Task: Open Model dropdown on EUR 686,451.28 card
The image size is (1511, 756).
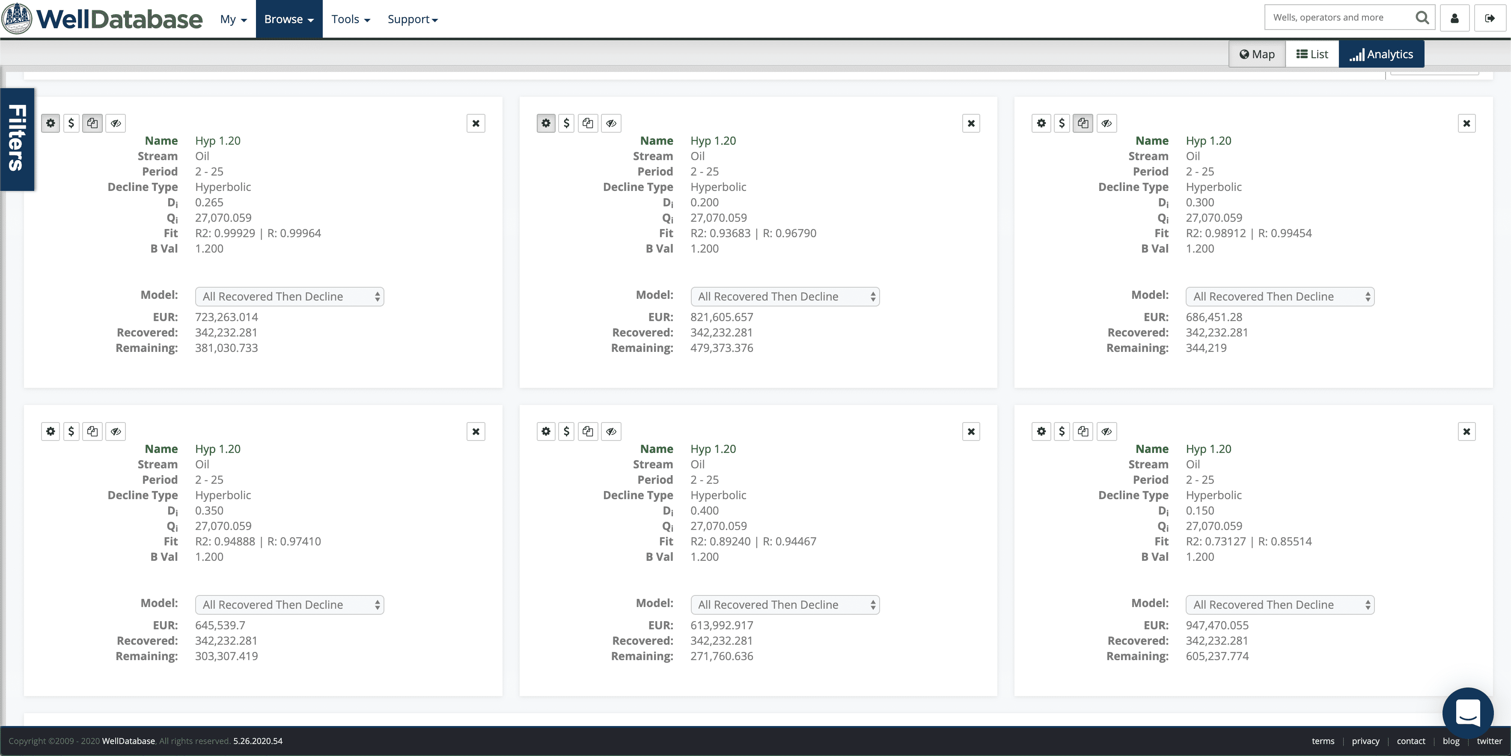Action: (1280, 297)
